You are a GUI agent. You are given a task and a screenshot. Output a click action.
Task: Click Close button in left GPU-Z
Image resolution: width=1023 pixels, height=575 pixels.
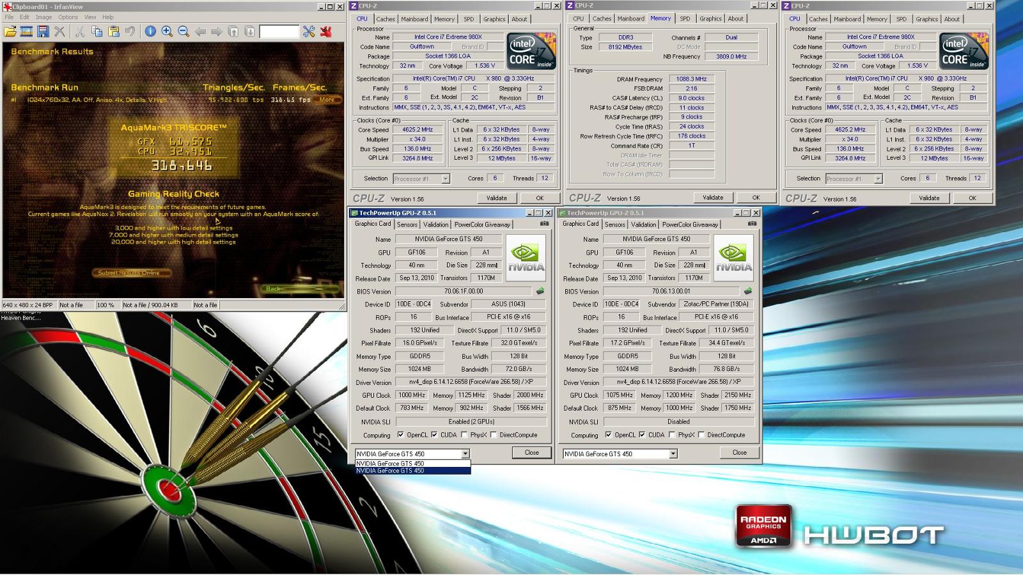tap(531, 452)
